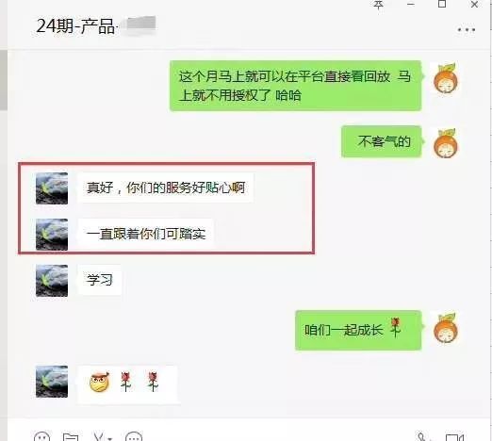The image size is (492, 441).
Task: Start a video call
Action: click(454, 437)
